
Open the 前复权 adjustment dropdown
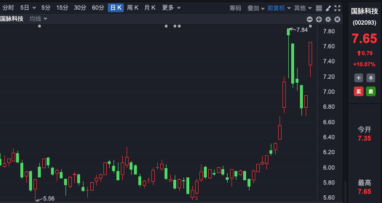point(279,8)
